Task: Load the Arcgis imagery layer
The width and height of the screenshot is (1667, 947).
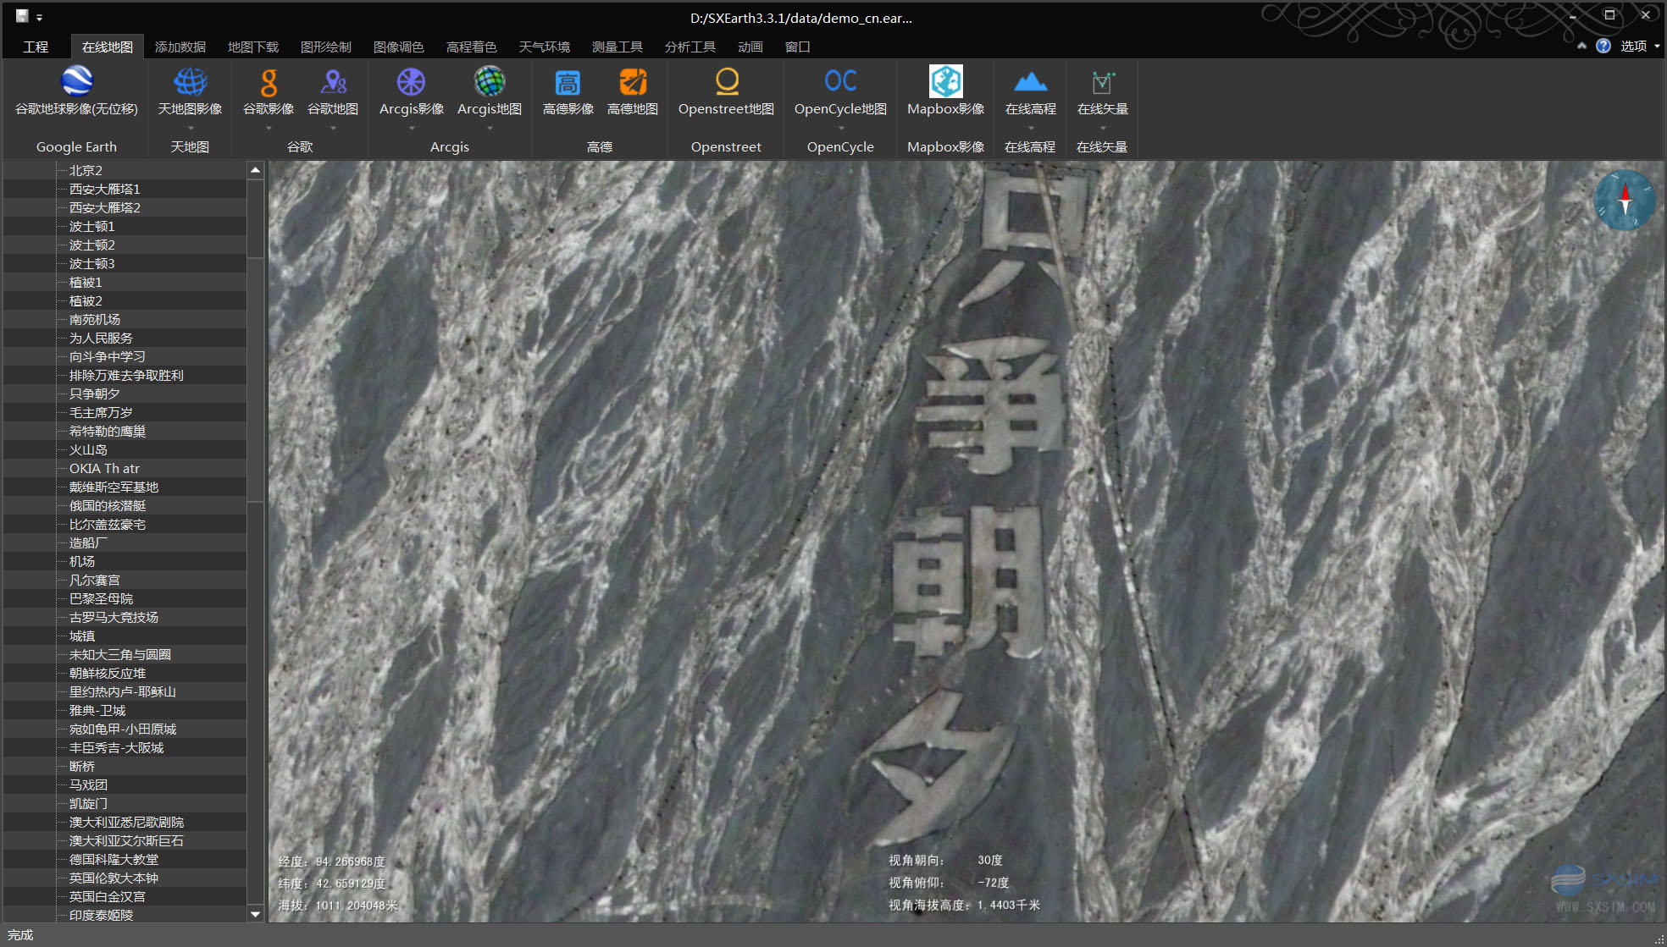Action: click(x=412, y=91)
